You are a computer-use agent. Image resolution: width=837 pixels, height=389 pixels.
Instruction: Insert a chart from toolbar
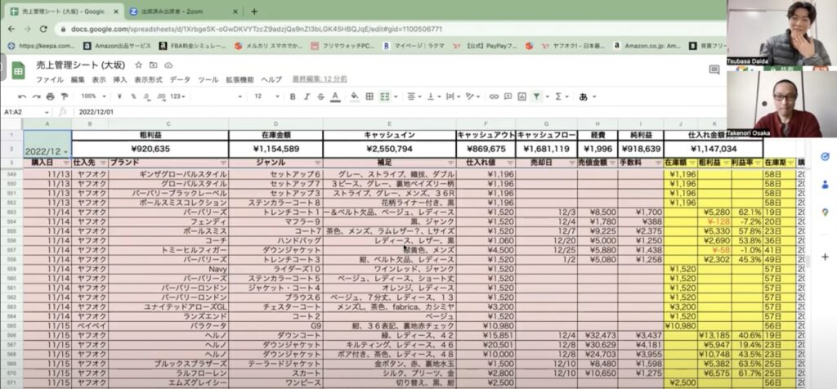pyautogui.click(x=522, y=96)
